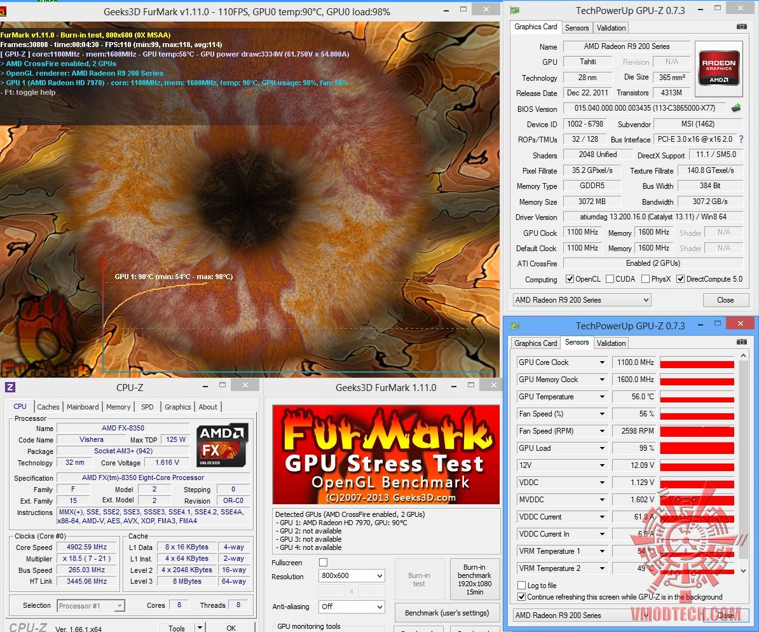Open the FurMark Anti-aliasing dropdown
Viewport: 759px width, 632px height.
coord(352,607)
